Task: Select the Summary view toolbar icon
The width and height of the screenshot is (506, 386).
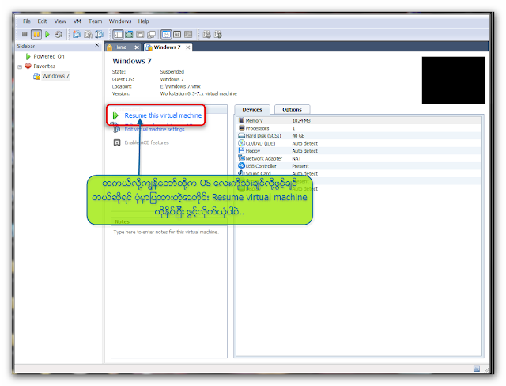Action: coord(166,34)
